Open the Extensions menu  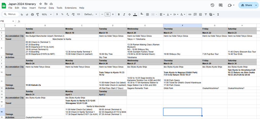pos(71,8)
